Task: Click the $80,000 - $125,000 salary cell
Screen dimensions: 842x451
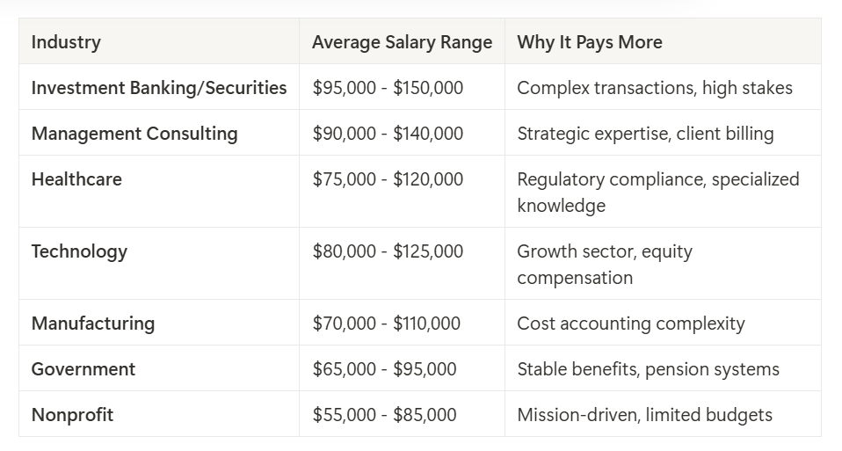Action: (x=388, y=251)
